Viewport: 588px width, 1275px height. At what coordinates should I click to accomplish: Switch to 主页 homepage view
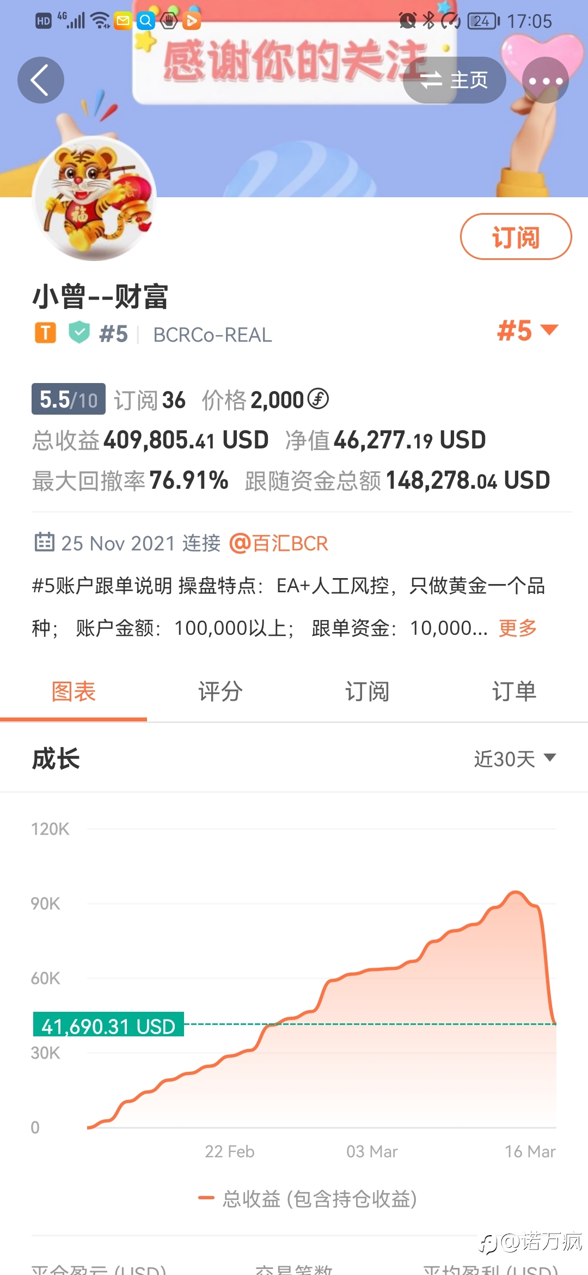(454, 80)
